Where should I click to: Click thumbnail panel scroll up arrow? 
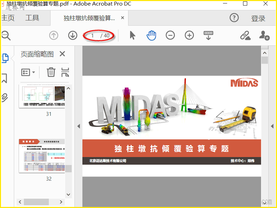pos(68,88)
